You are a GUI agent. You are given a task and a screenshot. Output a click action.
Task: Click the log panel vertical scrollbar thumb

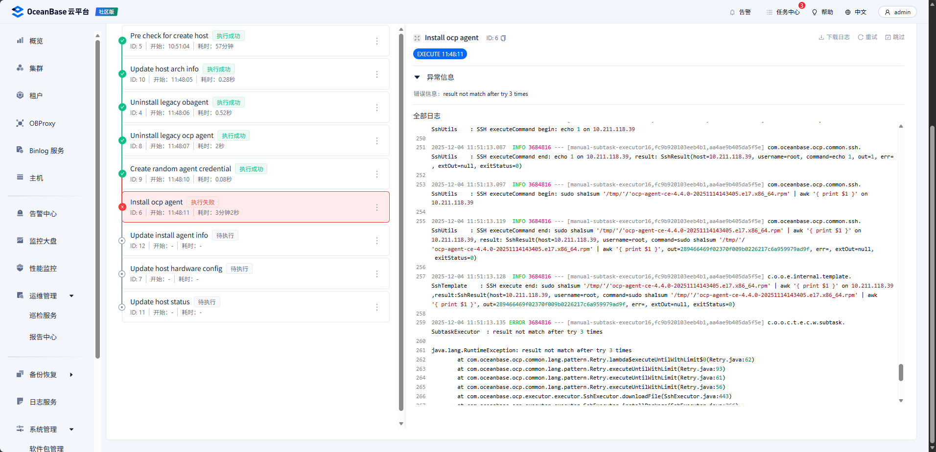pyautogui.click(x=901, y=372)
